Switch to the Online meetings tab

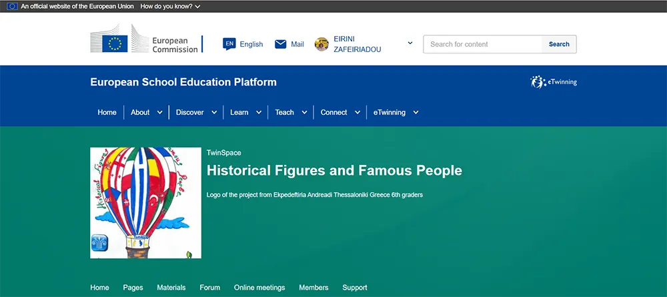(x=259, y=288)
